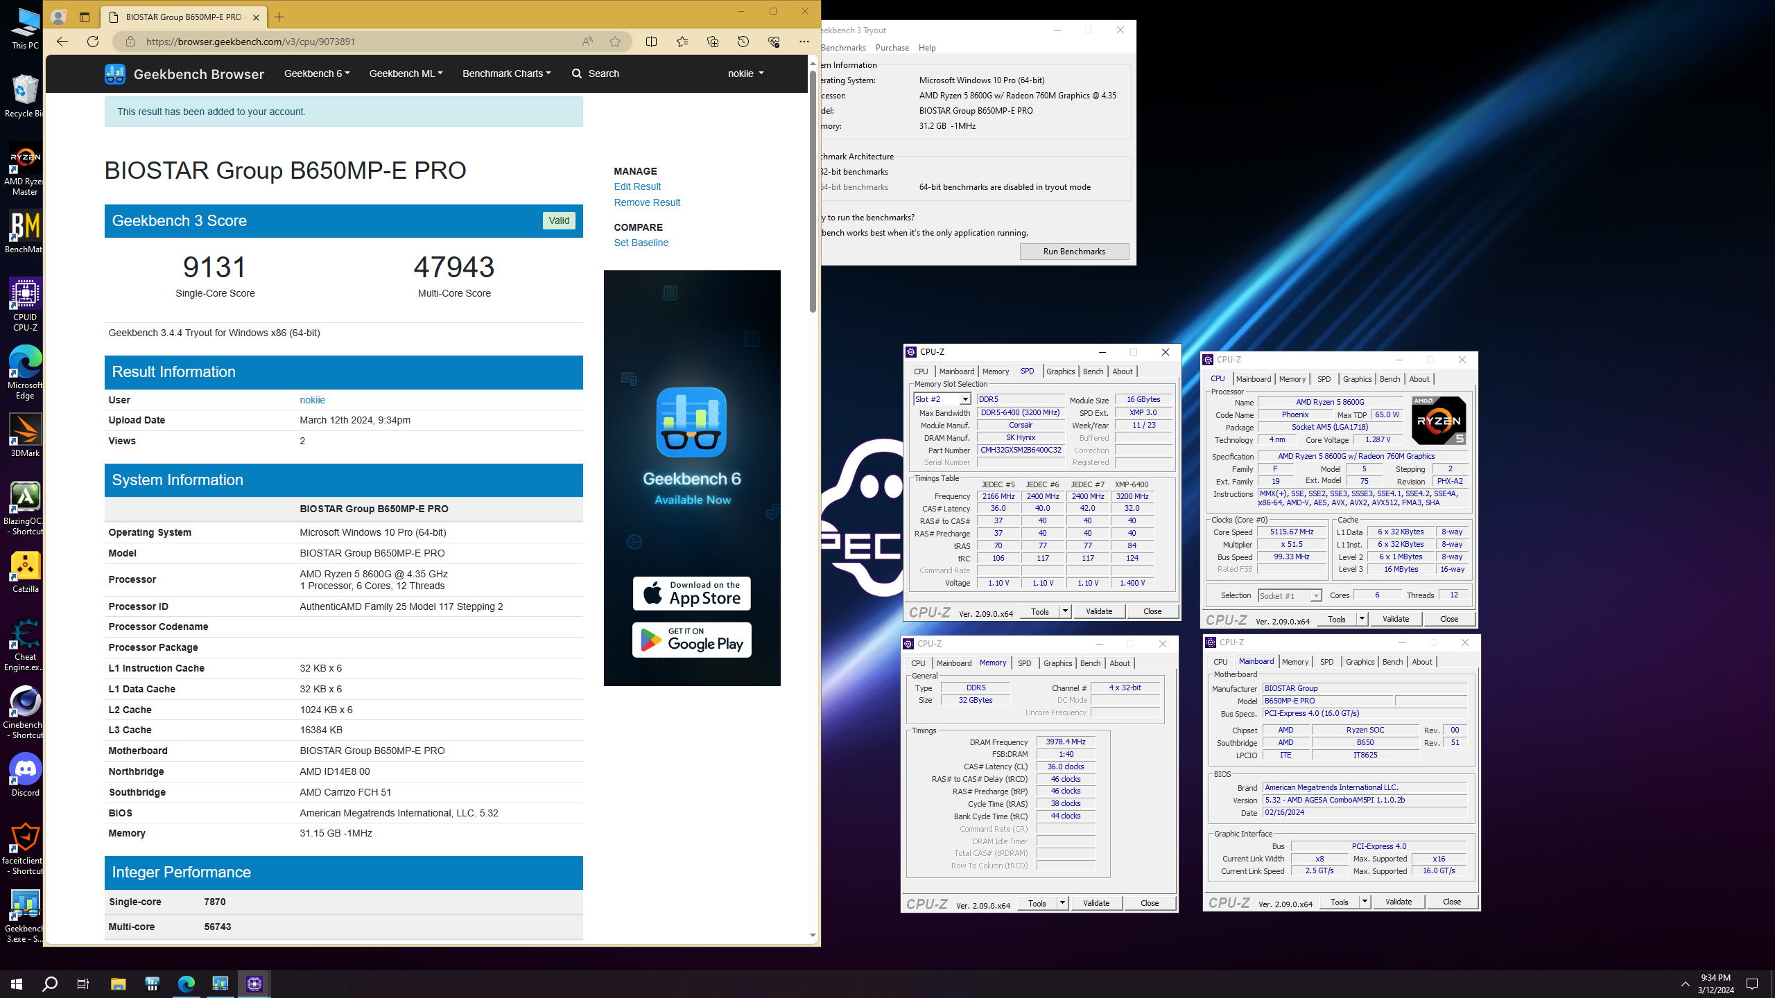
Task: Click Close button in Mainboard CPU-Z window
Action: pos(1451,902)
